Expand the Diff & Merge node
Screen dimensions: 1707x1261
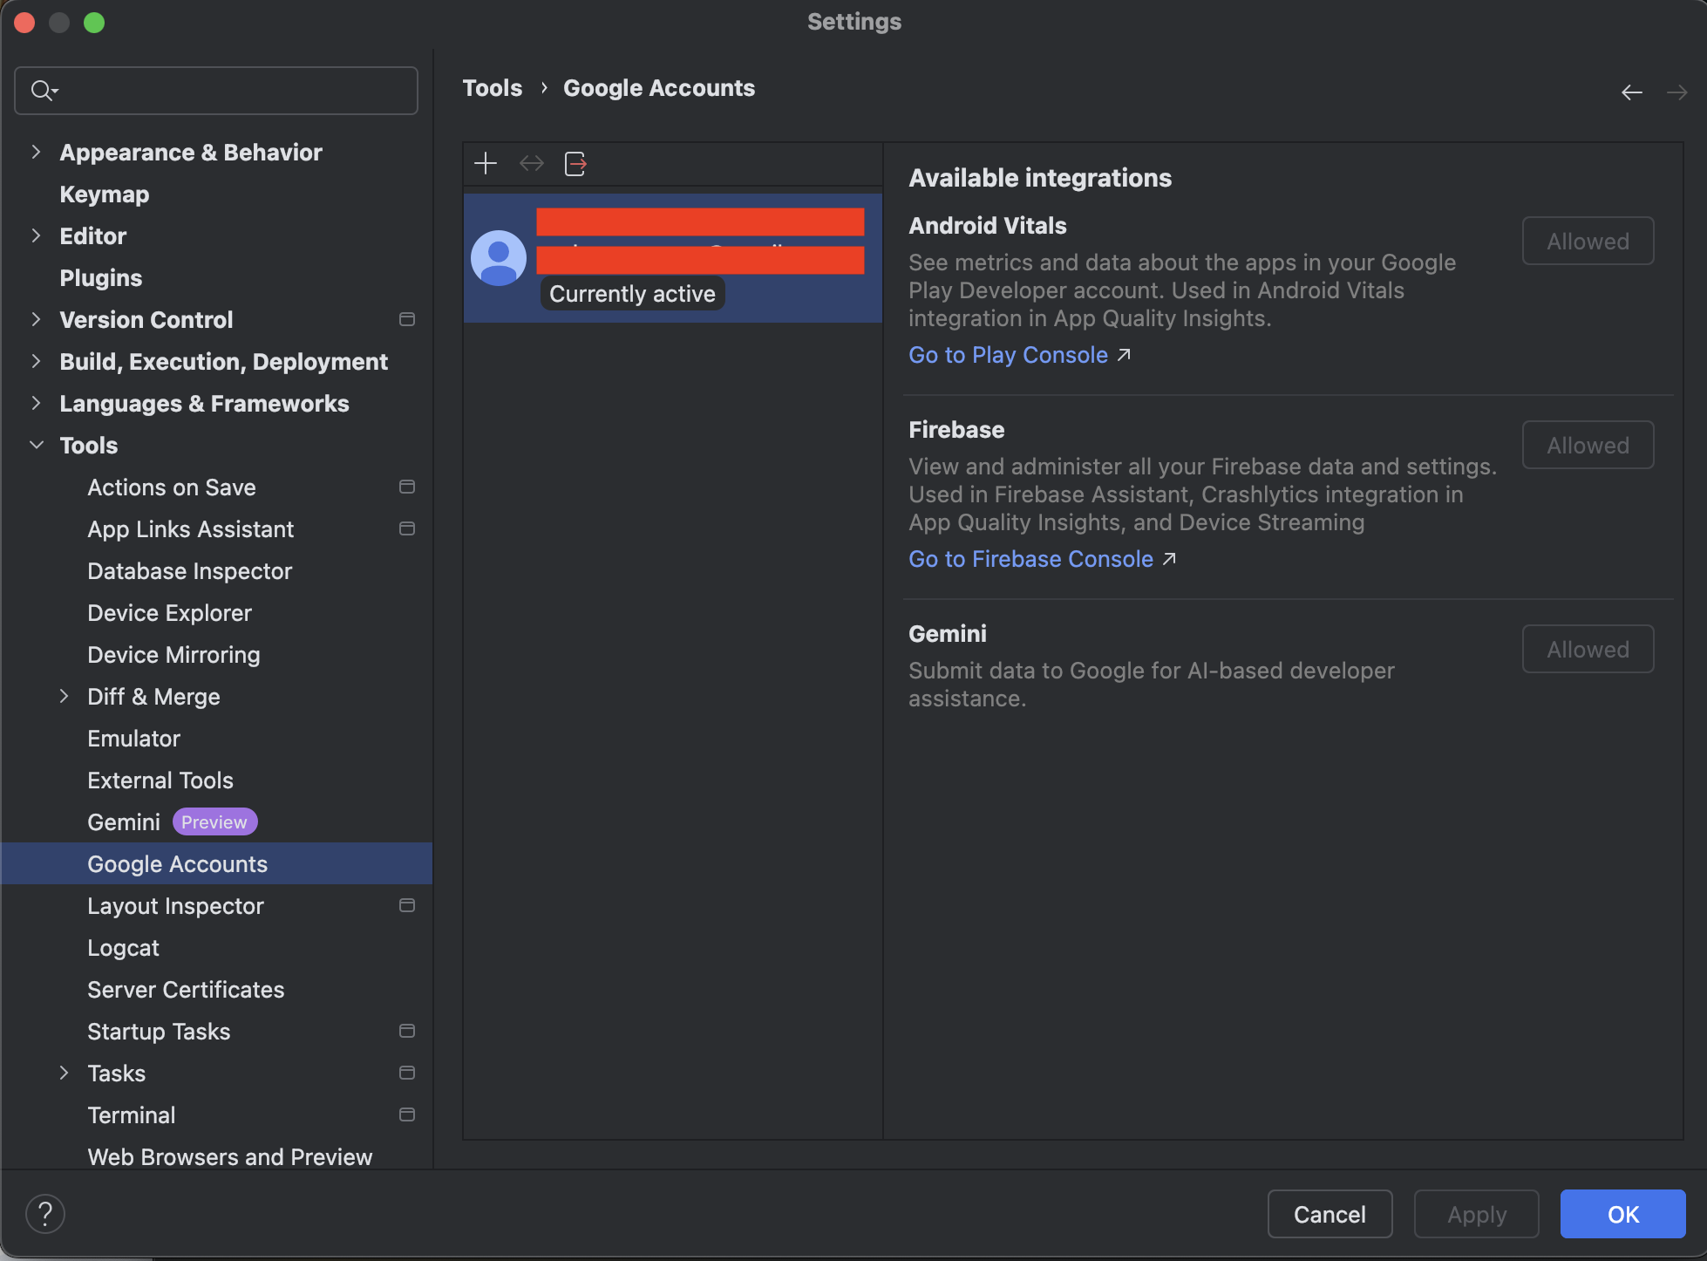click(64, 697)
